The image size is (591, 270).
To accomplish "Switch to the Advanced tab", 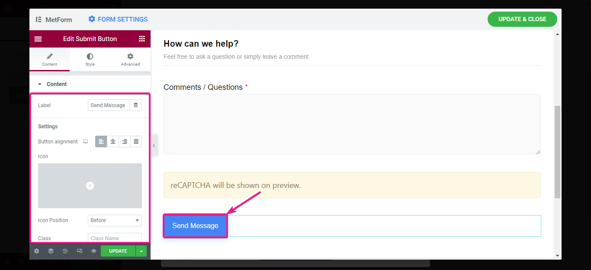I will point(130,60).
